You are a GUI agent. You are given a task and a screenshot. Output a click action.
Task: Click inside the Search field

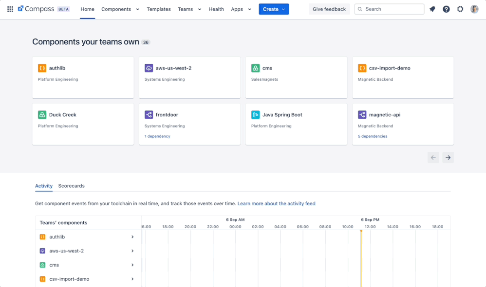pyautogui.click(x=389, y=9)
